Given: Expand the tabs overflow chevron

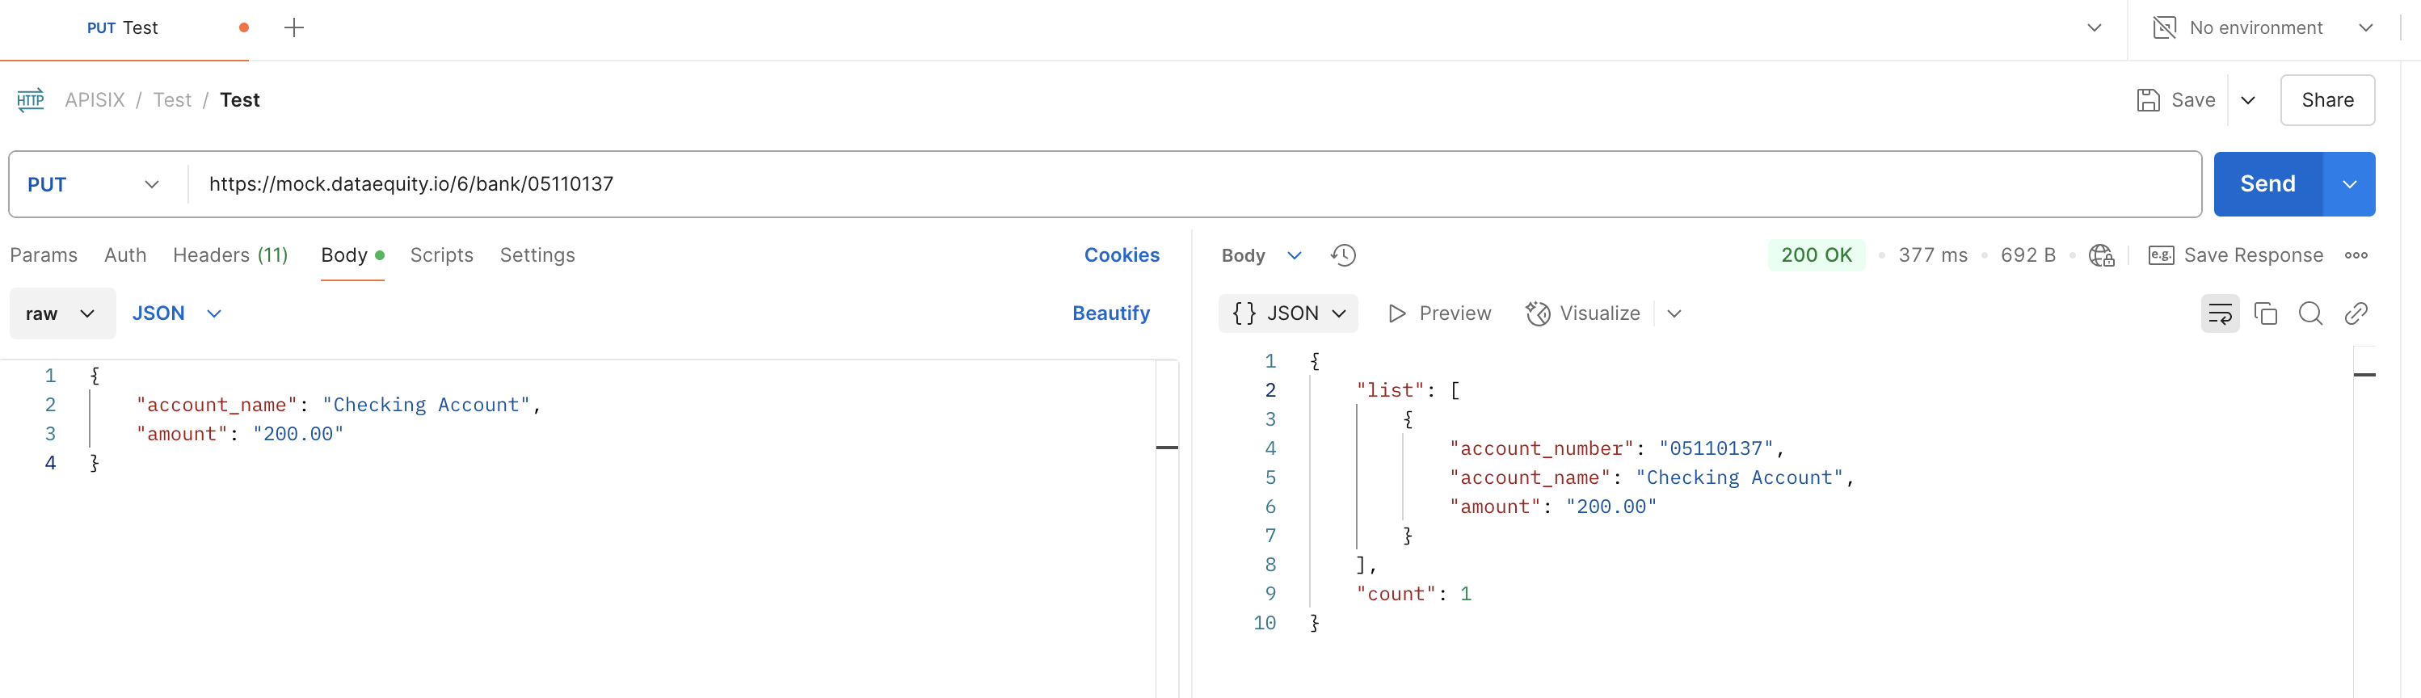Looking at the screenshot, I should tap(2094, 28).
